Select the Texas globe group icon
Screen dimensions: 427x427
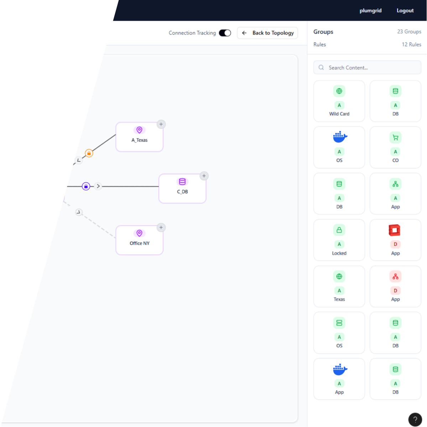339,277
